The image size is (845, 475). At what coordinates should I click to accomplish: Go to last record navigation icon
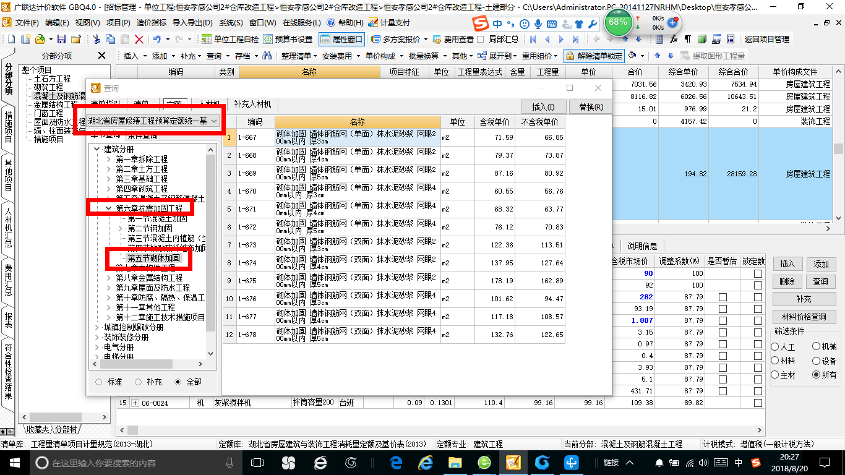click(x=575, y=39)
